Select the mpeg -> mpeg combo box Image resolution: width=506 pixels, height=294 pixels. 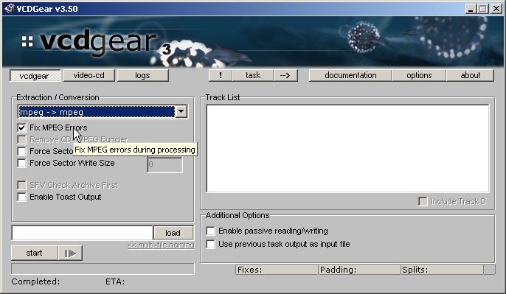(103, 112)
